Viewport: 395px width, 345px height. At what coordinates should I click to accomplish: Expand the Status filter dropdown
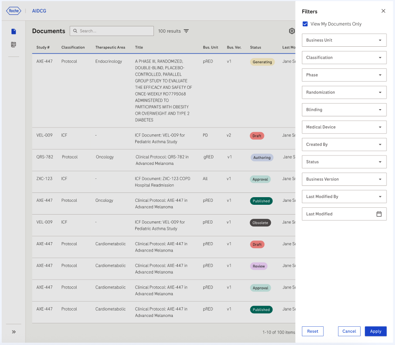pos(344,162)
